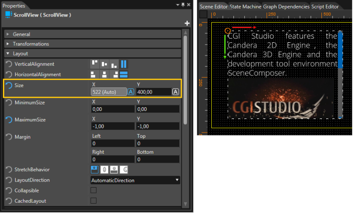Edit the Margin Right field
The image size is (353, 213).
tap(112, 159)
